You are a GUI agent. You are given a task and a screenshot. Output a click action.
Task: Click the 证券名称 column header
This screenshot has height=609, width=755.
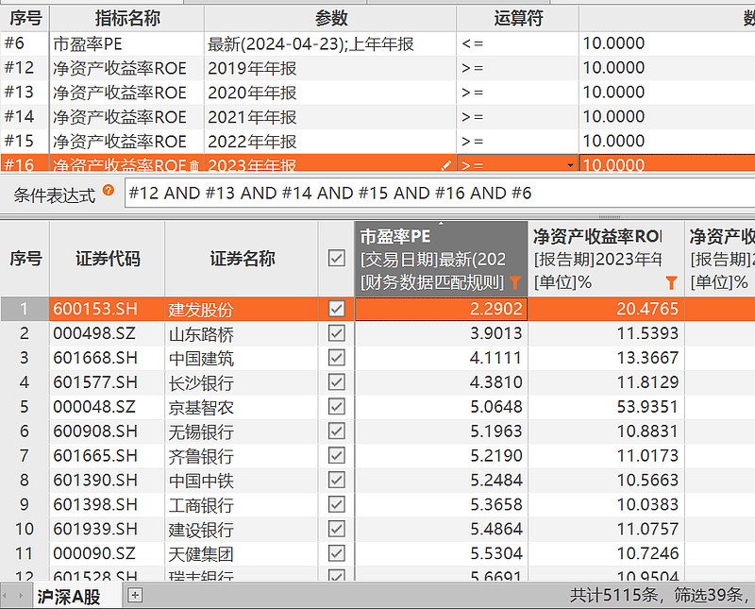coord(242,259)
